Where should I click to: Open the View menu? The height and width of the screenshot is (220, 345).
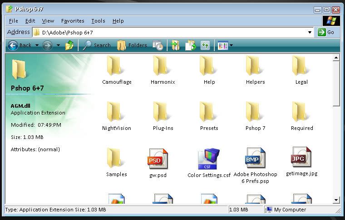click(x=48, y=21)
